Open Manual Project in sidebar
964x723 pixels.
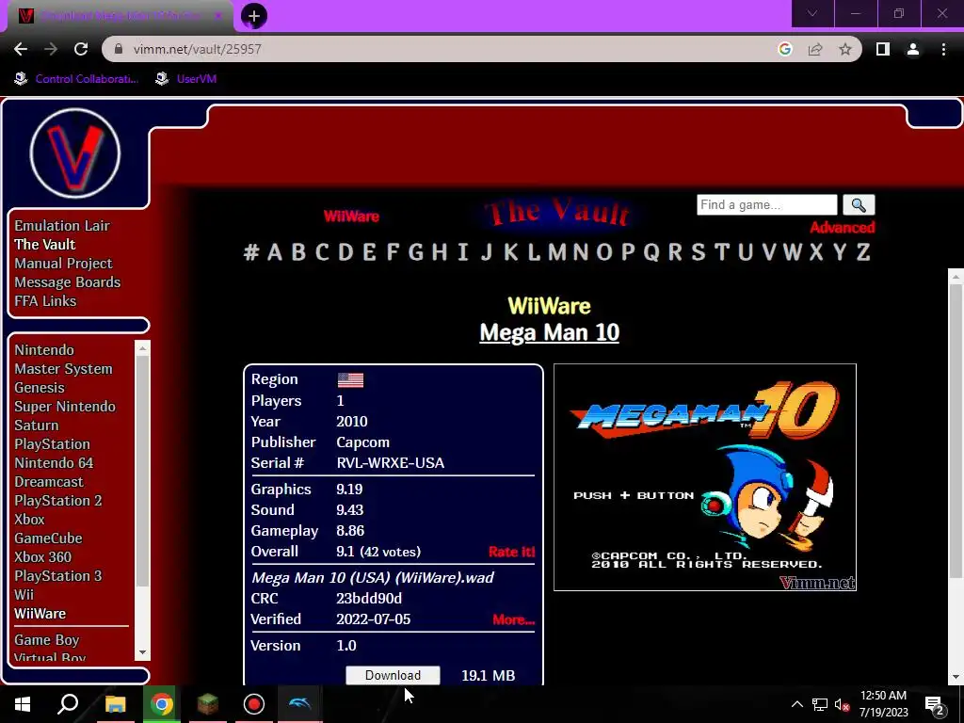point(63,264)
